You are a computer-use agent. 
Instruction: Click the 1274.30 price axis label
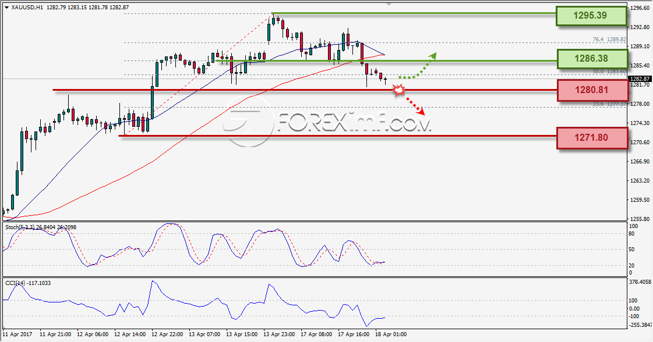click(640, 123)
